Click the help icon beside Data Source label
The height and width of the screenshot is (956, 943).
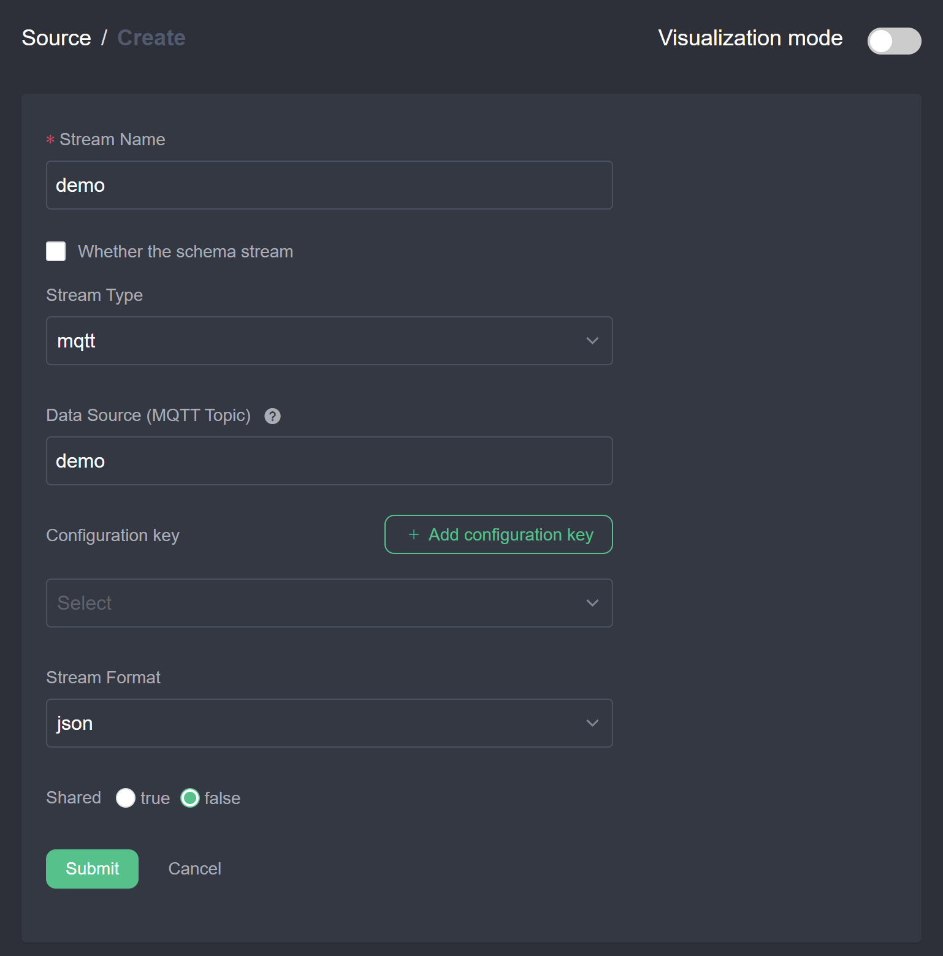pyautogui.click(x=272, y=416)
